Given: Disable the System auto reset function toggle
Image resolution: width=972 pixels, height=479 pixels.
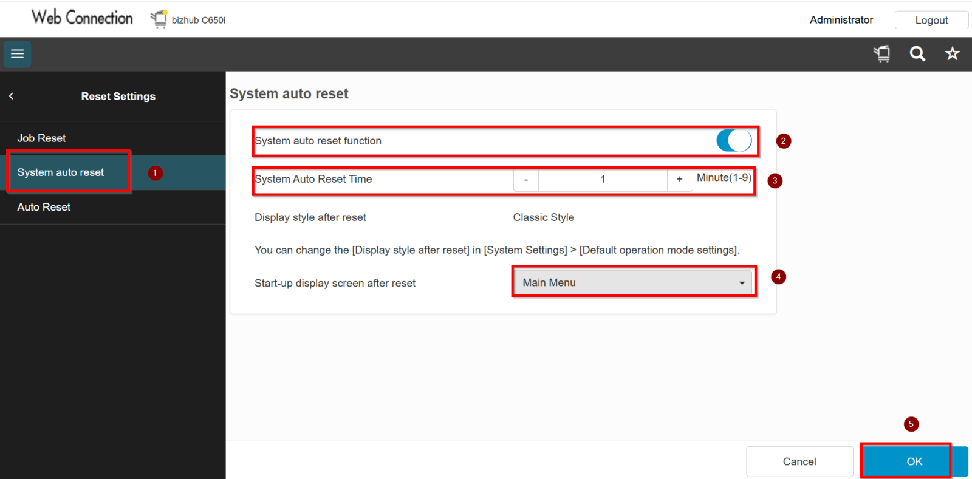Looking at the screenshot, I should tap(734, 141).
